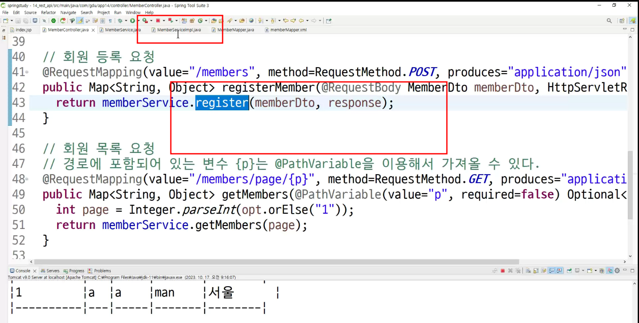Click the Open Type folder icon
Image resolution: width=639 pixels, height=323 pixels.
pos(213,20)
